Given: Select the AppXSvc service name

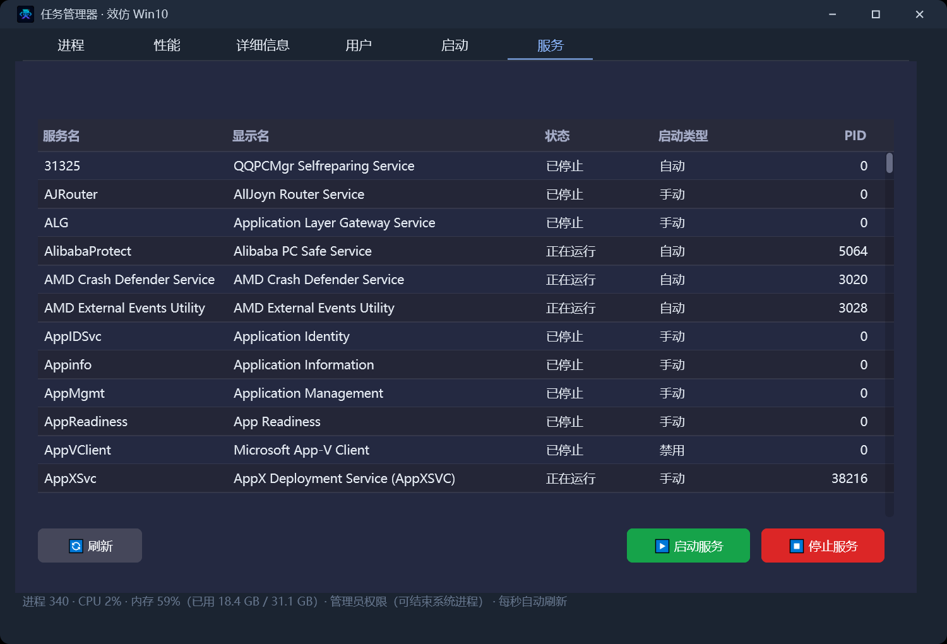Looking at the screenshot, I should pos(70,479).
